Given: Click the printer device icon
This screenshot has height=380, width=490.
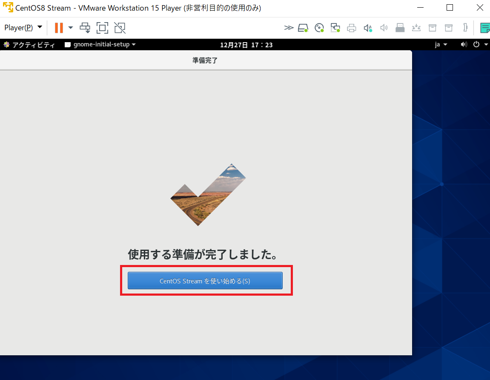Looking at the screenshot, I should [x=352, y=28].
